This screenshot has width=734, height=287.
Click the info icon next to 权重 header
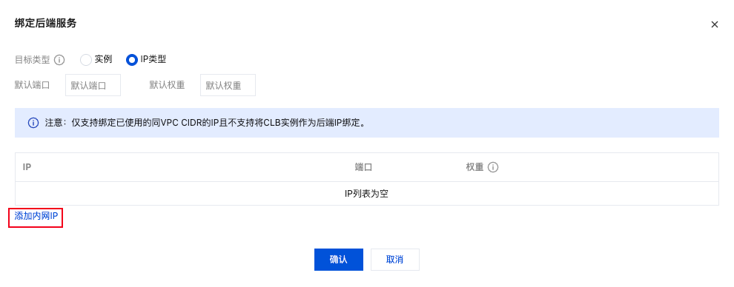[x=492, y=167]
